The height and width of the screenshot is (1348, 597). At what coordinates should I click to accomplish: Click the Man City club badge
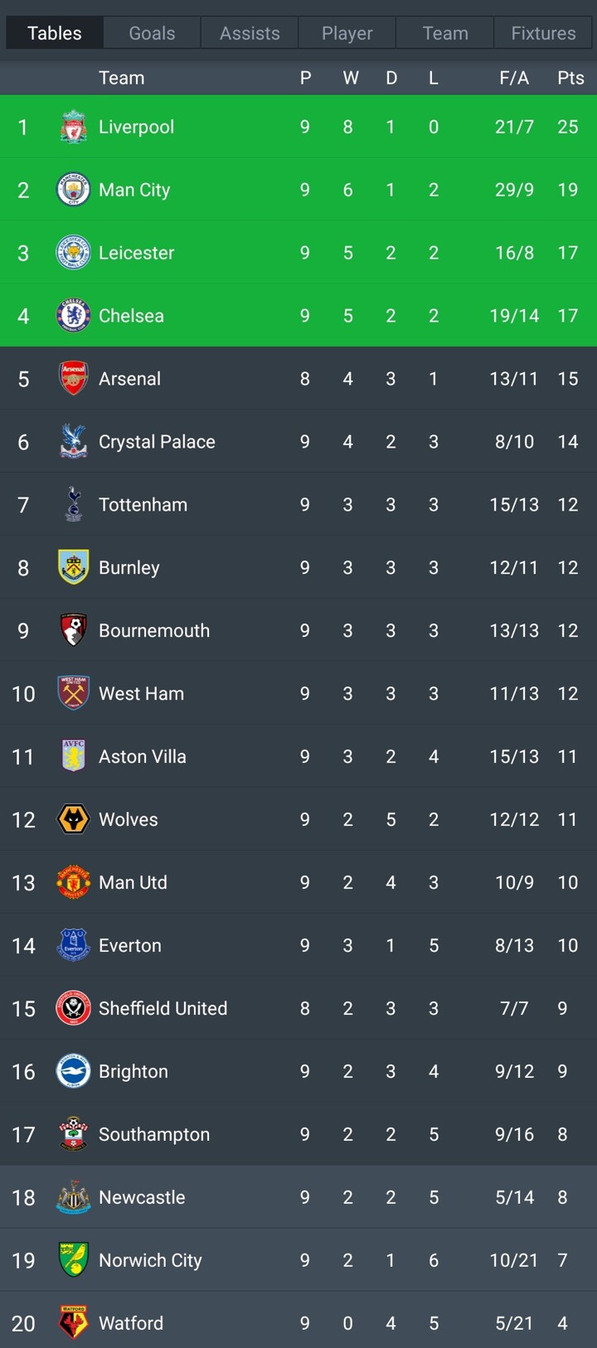[x=73, y=190]
